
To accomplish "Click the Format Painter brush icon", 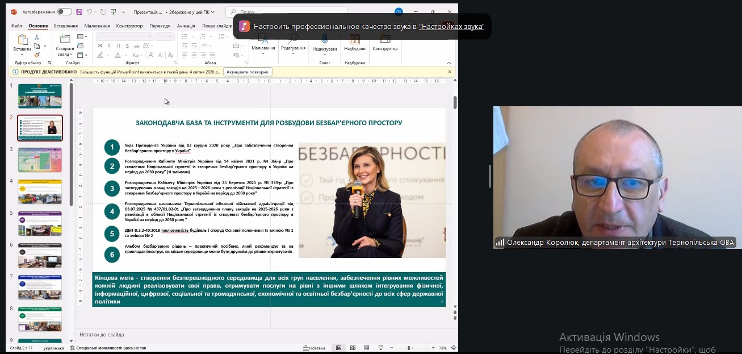I will 37,55.
